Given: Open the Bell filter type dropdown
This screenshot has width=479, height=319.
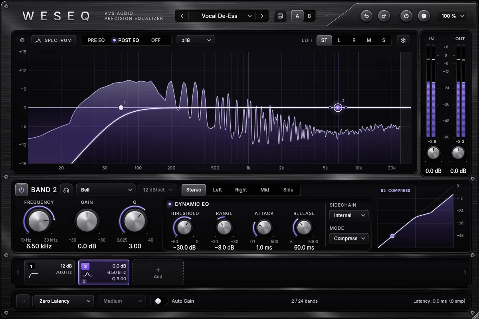Looking at the screenshot, I should tap(106, 190).
